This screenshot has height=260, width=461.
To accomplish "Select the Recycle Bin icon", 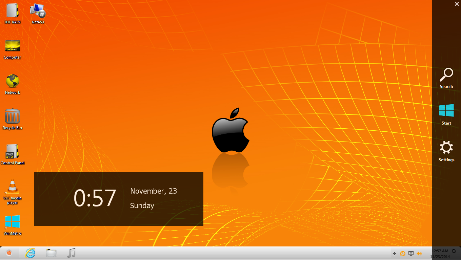I will click(13, 119).
